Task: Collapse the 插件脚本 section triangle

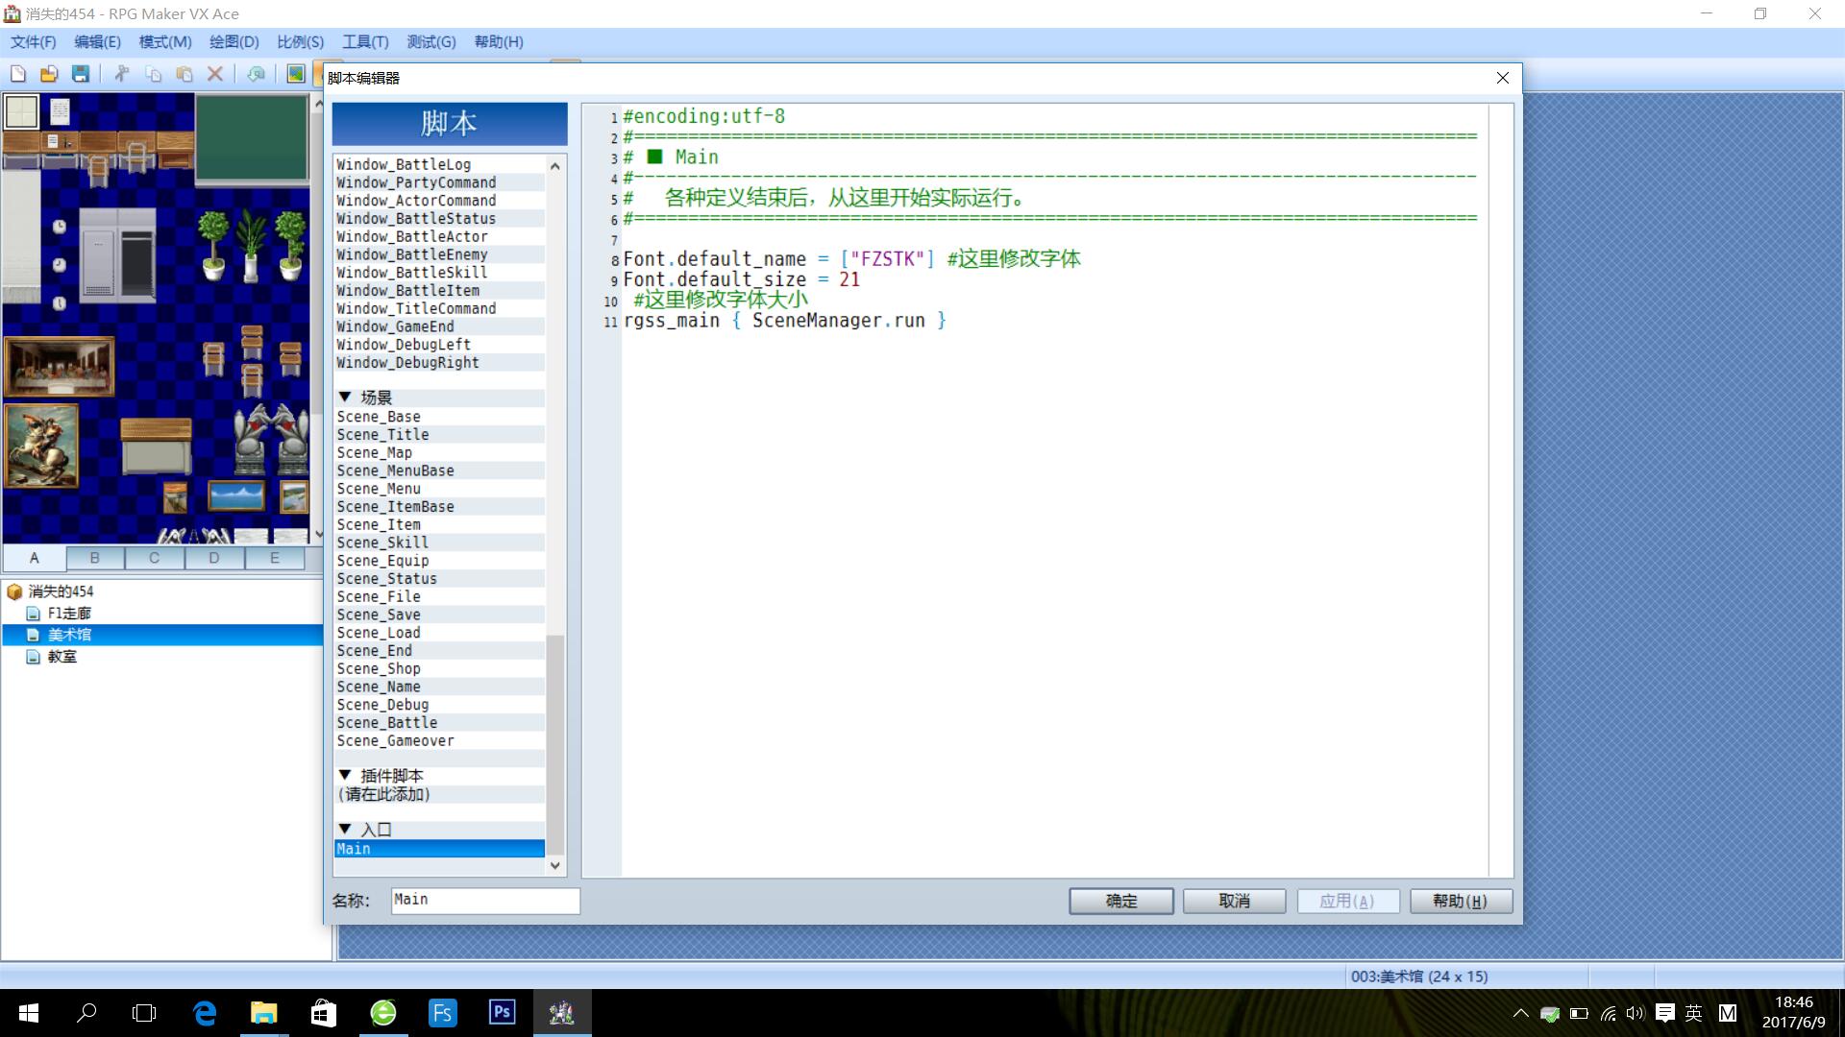Action: pyautogui.click(x=345, y=774)
